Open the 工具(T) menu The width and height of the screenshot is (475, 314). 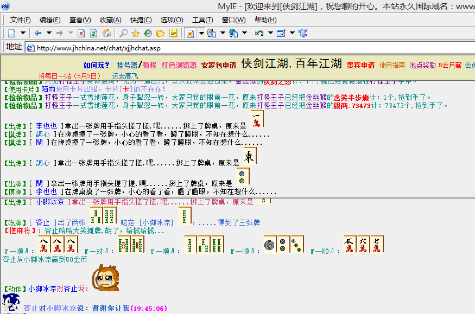pos(202,20)
